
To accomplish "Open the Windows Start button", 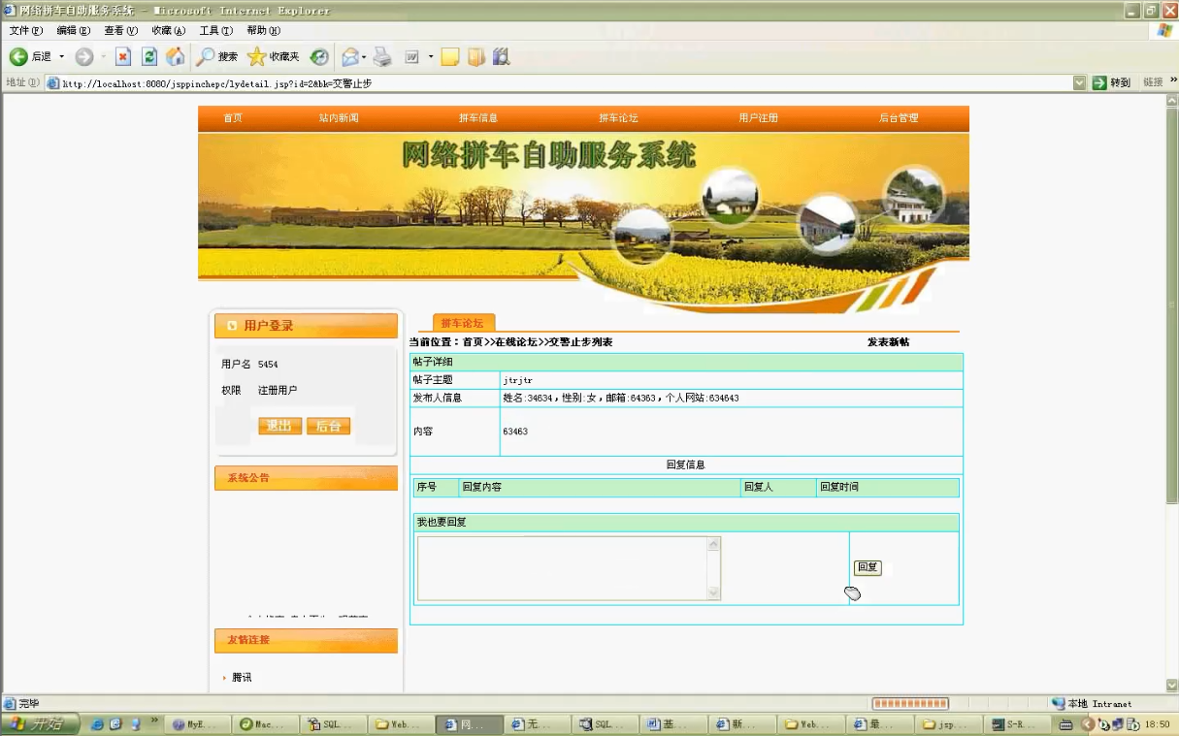I will [x=40, y=723].
